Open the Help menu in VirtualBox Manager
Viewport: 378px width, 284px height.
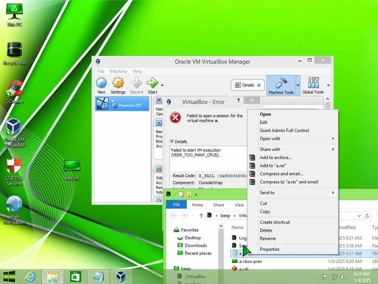click(x=137, y=71)
